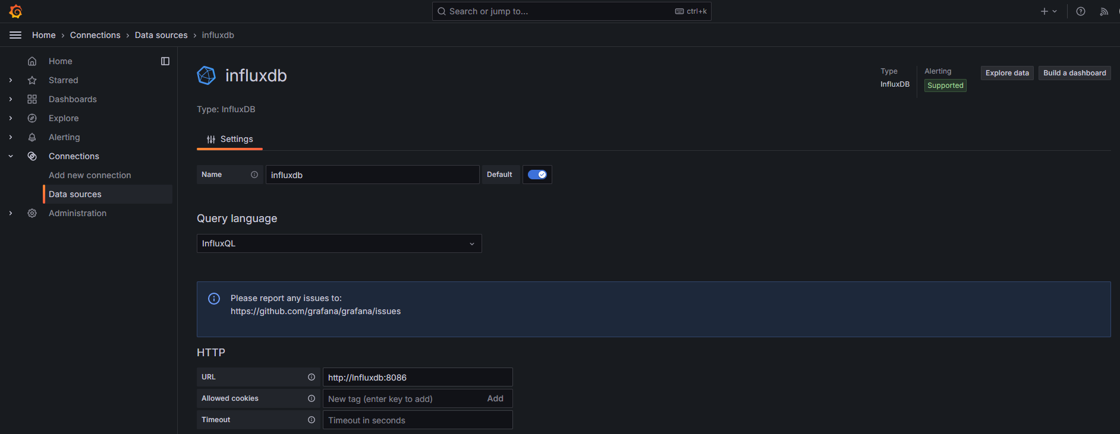Focus the Search or jump to box
The image size is (1120, 434).
click(x=571, y=11)
